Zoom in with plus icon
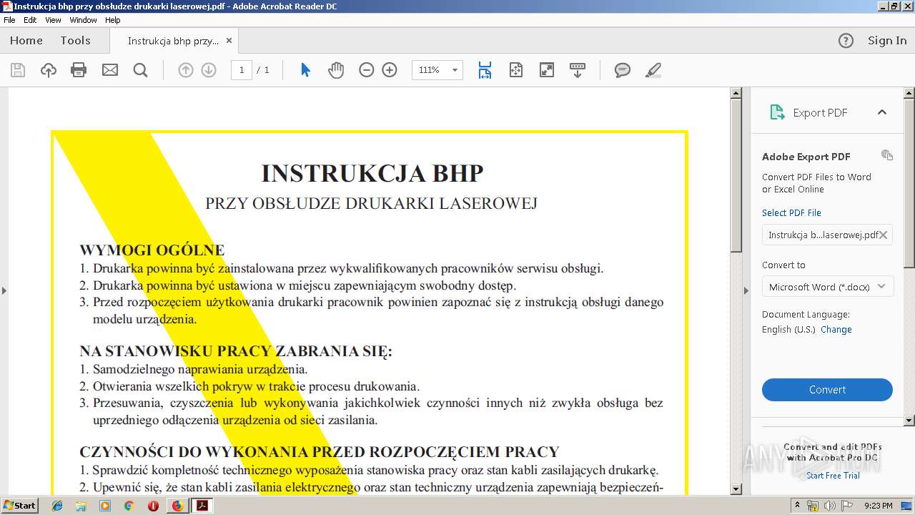 coord(390,70)
